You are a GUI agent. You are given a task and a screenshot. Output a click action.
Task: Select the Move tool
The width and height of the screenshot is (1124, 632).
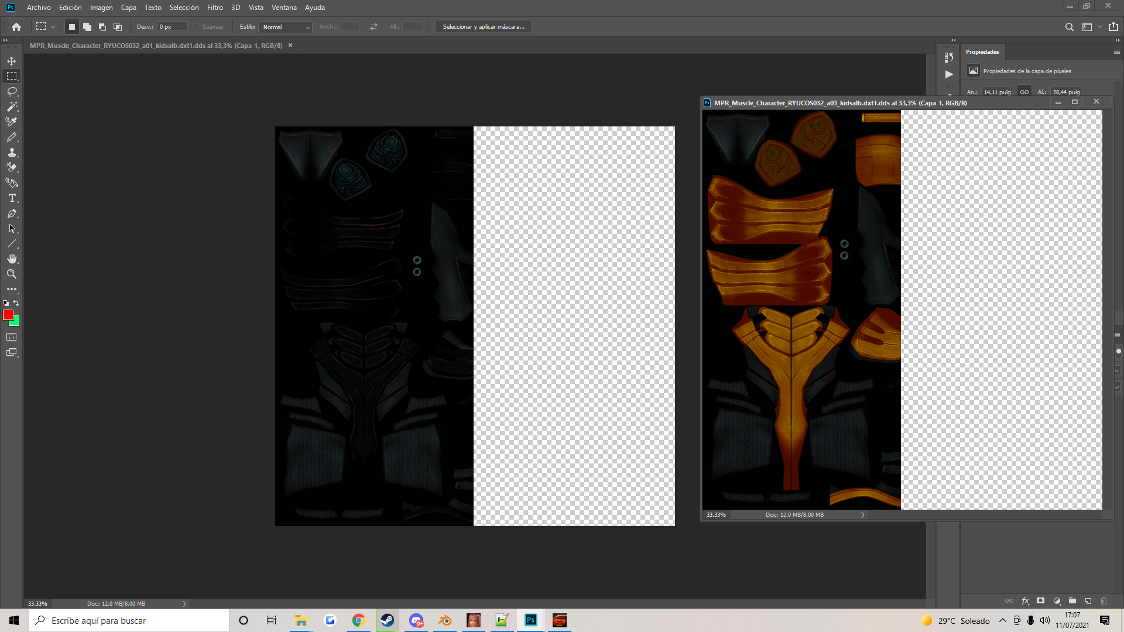pyautogui.click(x=12, y=61)
